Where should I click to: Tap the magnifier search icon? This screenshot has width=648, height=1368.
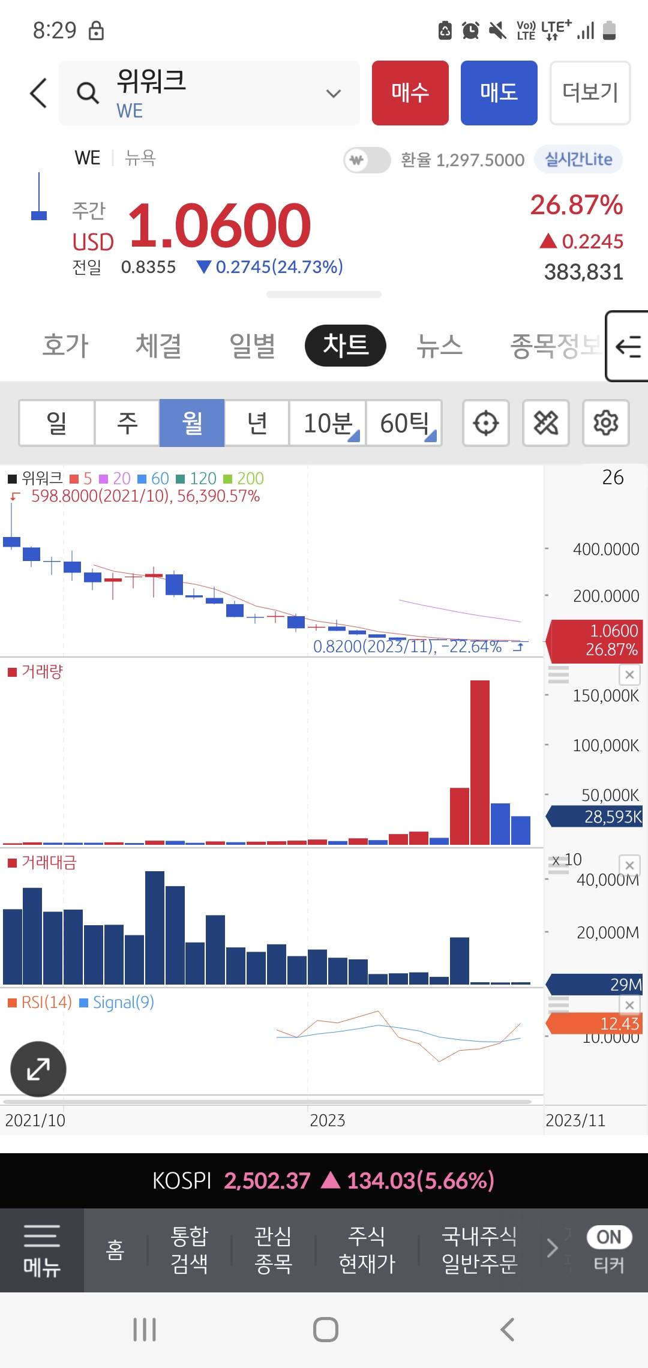click(x=88, y=94)
